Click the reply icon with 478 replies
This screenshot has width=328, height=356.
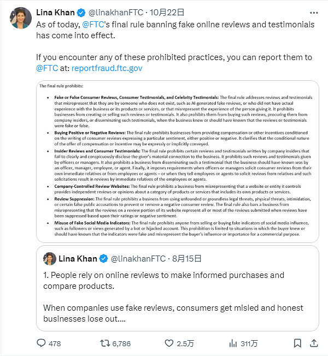(42, 343)
